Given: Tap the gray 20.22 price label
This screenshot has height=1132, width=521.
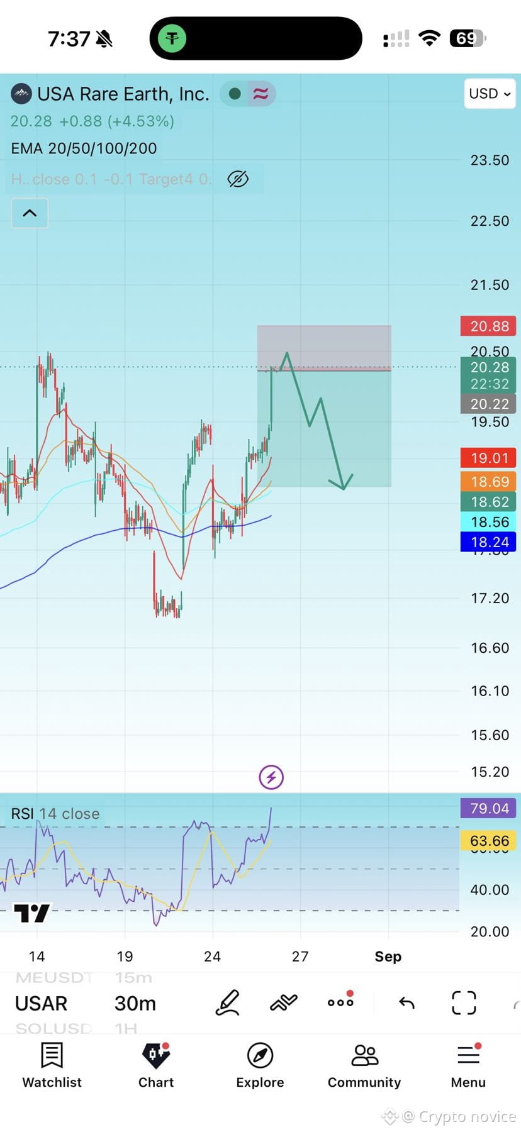Looking at the screenshot, I should [x=489, y=404].
